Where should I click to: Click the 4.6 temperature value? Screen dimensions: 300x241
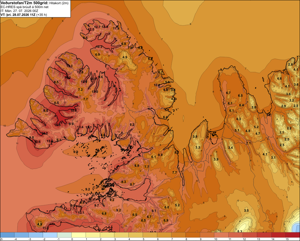[279, 78]
